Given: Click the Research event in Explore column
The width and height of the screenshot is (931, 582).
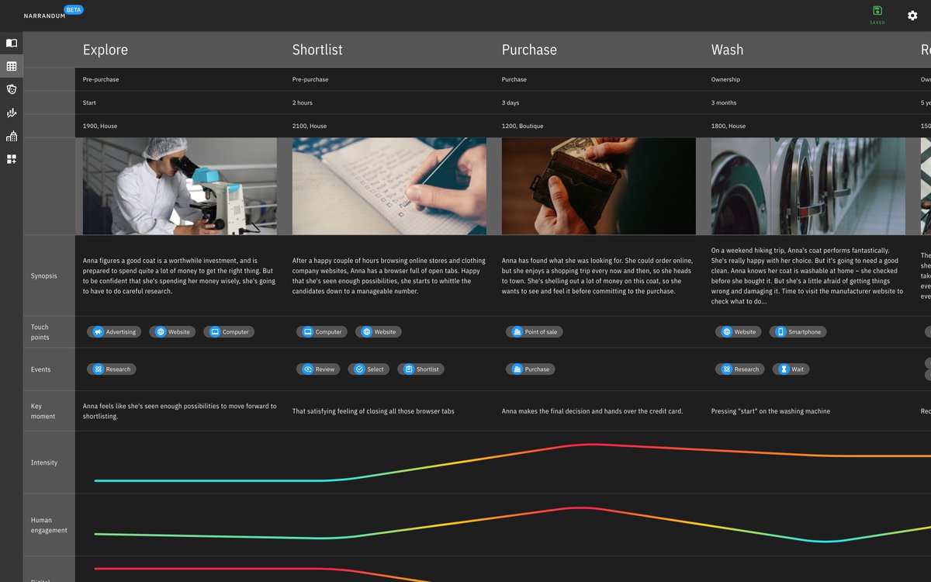Looking at the screenshot, I should (111, 369).
